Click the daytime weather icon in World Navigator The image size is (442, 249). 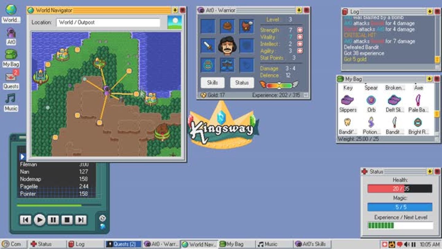[175, 22]
